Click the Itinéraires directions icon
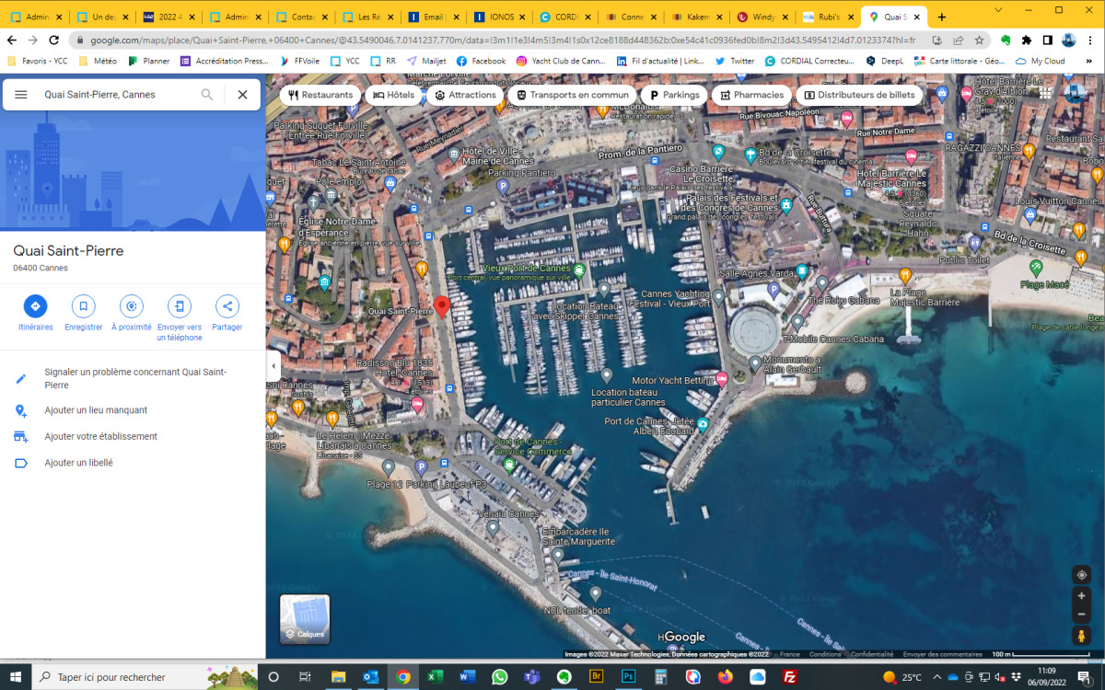The height and width of the screenshot is (690, 1105). pos(35,306)
